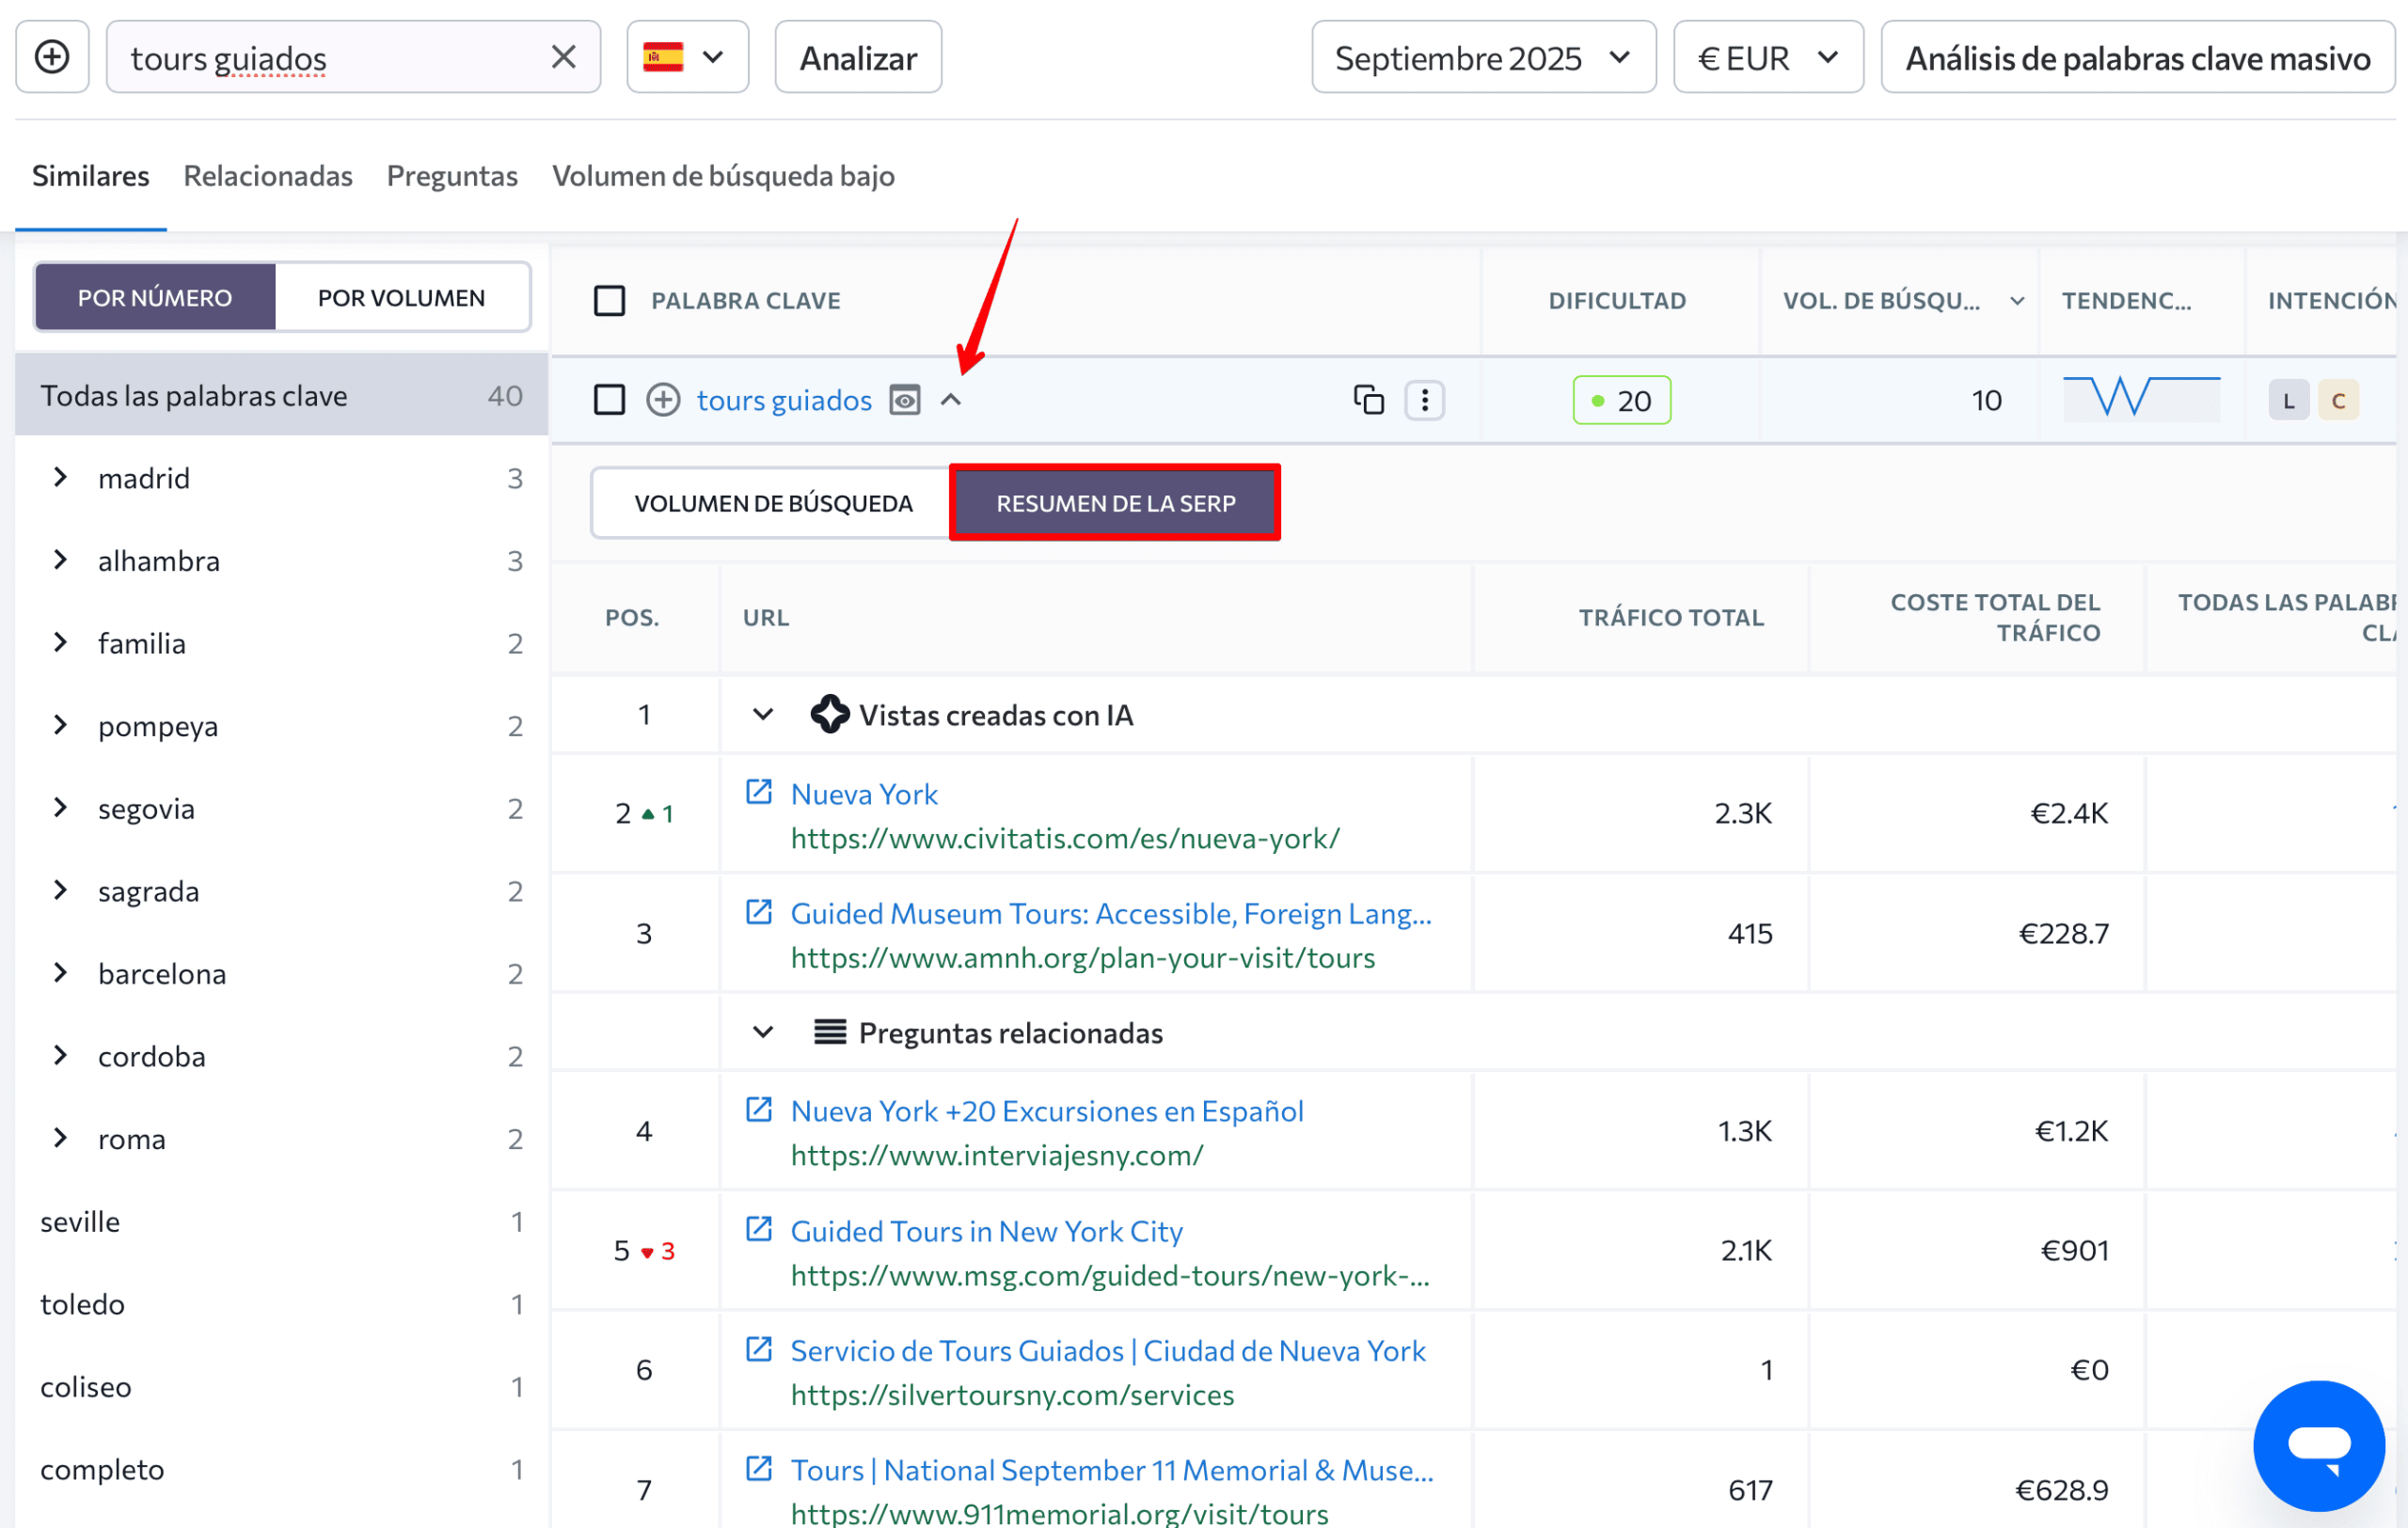Tick the select-all checkbox in Palabra Clave header
The image size is (2408, 1528).
click(x=609, y=301)
